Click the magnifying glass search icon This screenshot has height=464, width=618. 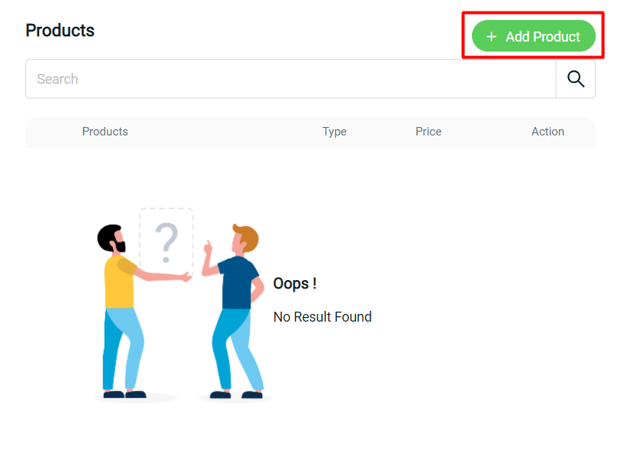576,78
